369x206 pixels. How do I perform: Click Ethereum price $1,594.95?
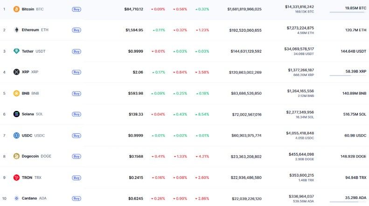[x=134, y=30]
